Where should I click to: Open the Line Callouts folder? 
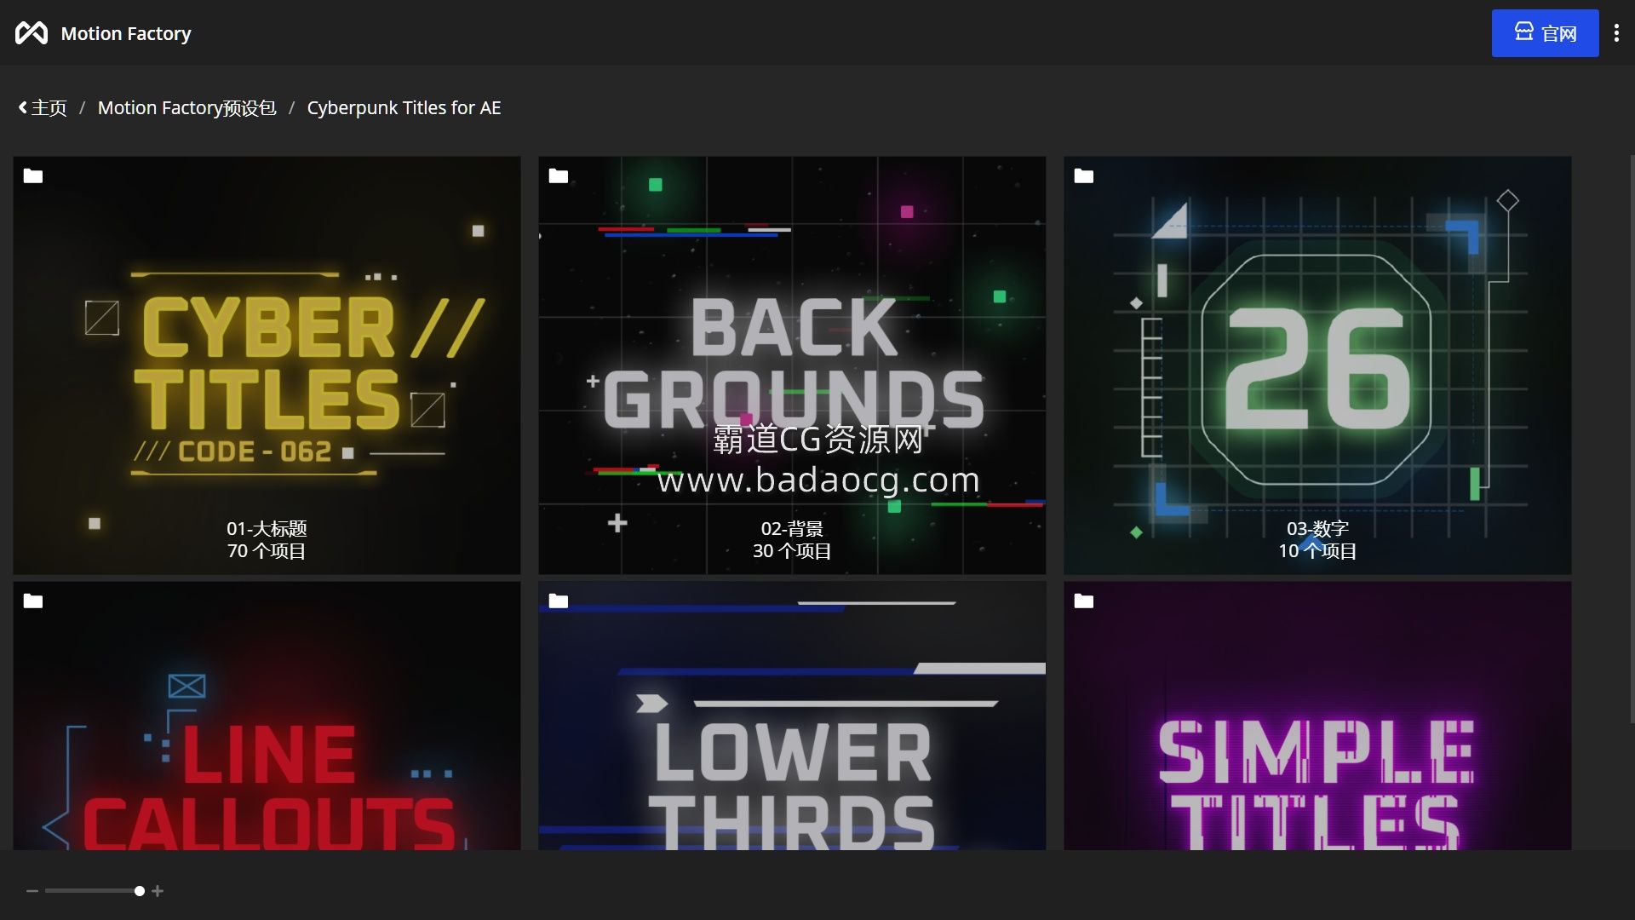tap(267, 716)
